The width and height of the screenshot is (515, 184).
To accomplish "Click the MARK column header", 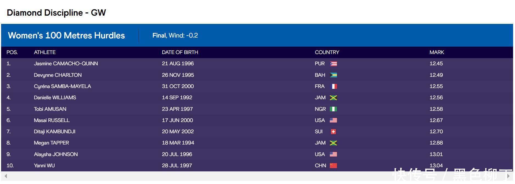I will coord(437,52).
